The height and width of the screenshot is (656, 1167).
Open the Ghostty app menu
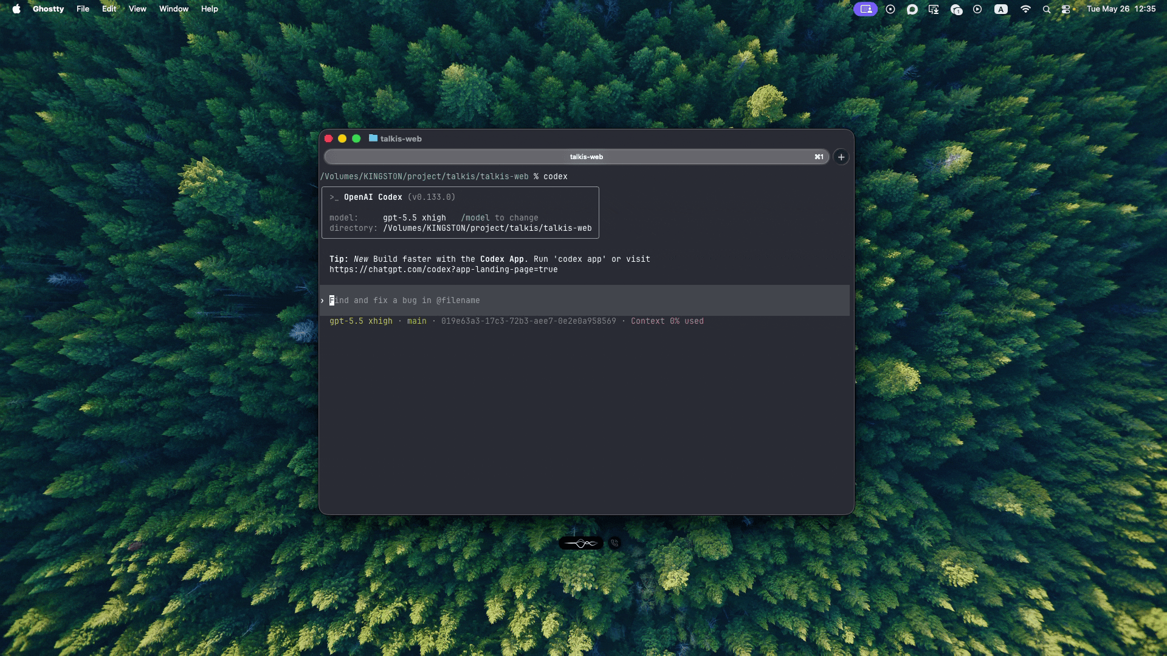point(49,9)
